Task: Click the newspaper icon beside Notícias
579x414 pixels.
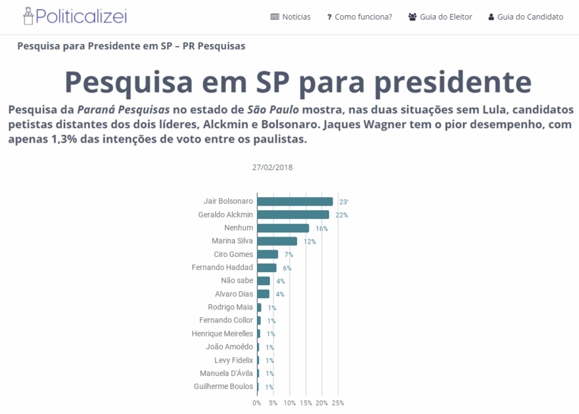Action: [x=275, y=17]
